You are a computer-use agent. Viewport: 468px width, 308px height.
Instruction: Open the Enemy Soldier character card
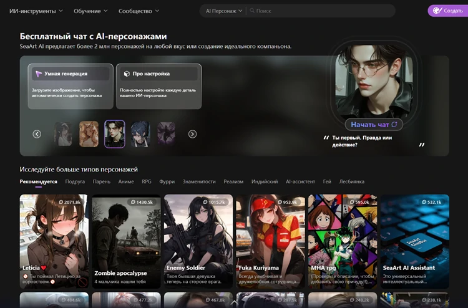click(x=198, y=240)
